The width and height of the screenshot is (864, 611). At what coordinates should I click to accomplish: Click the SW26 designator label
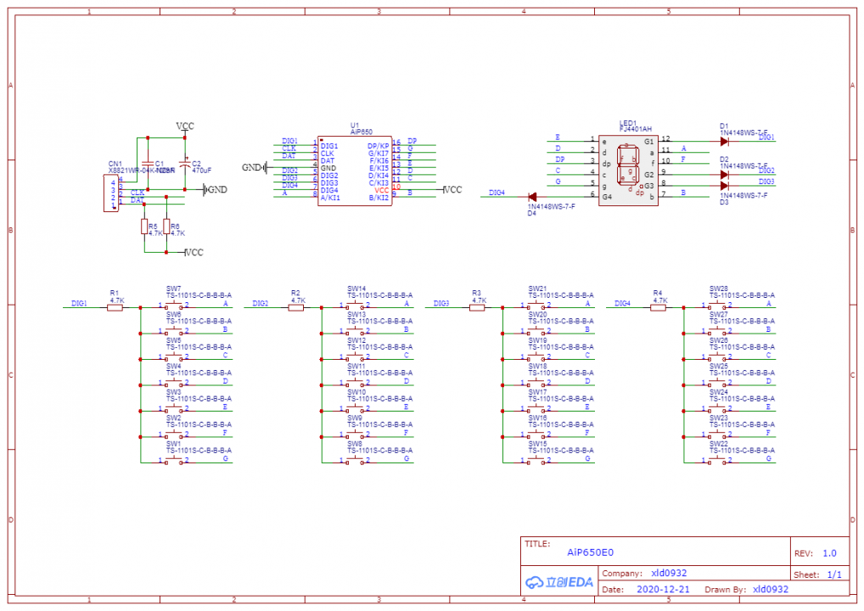tap(719, 340)
